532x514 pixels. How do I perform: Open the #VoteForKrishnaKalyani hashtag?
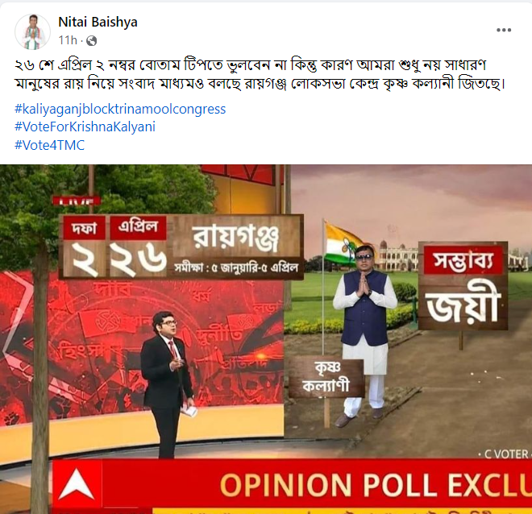coord(85,126)
